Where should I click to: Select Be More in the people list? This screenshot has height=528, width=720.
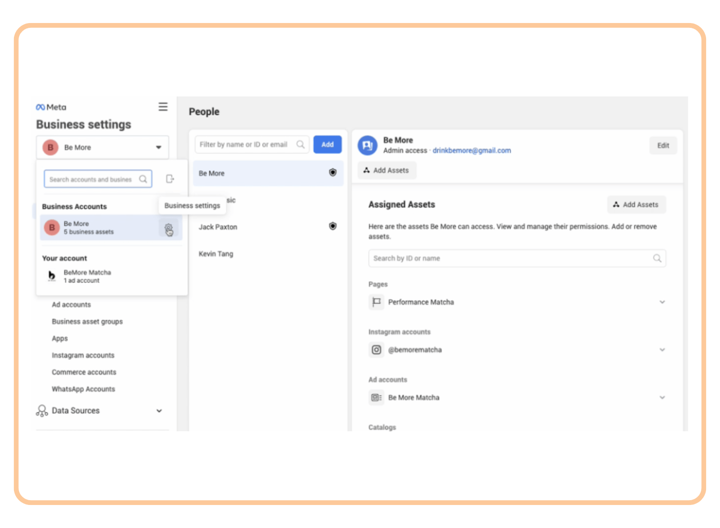click(268, 173)
